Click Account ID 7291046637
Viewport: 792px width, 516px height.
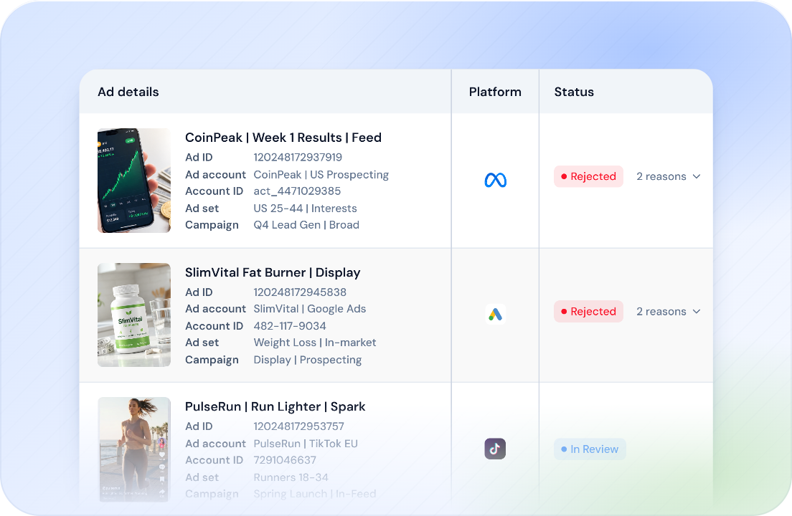[285, 460]
